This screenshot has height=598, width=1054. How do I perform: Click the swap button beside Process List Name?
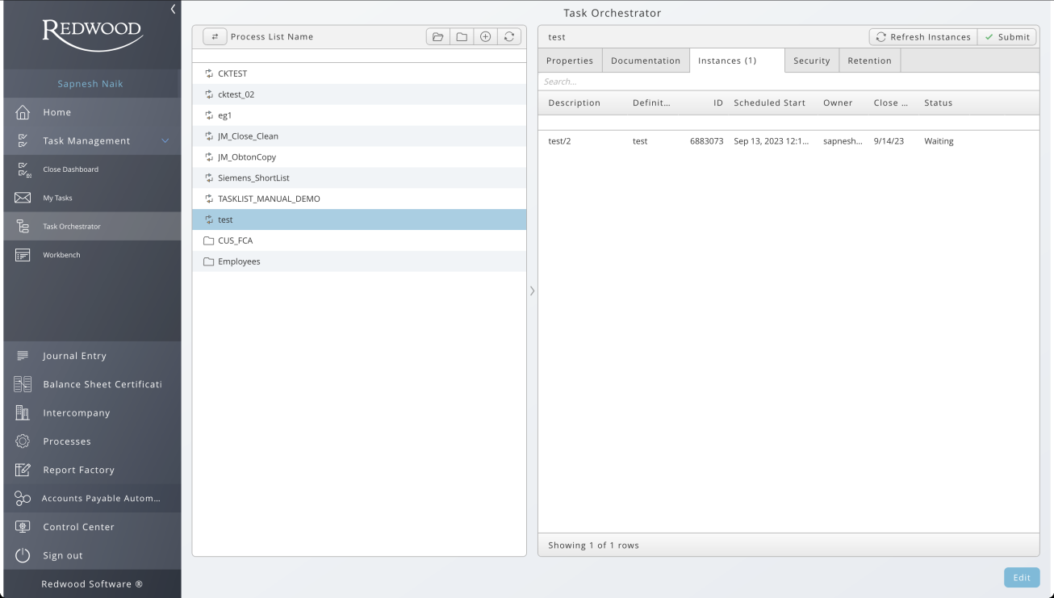coord(215,36)
